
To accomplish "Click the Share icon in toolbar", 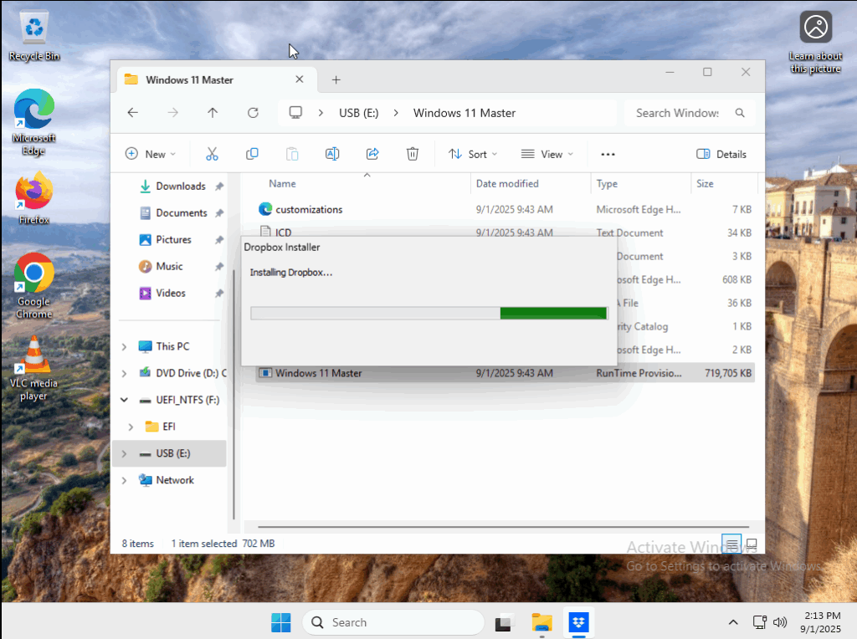I will [372, 154].
